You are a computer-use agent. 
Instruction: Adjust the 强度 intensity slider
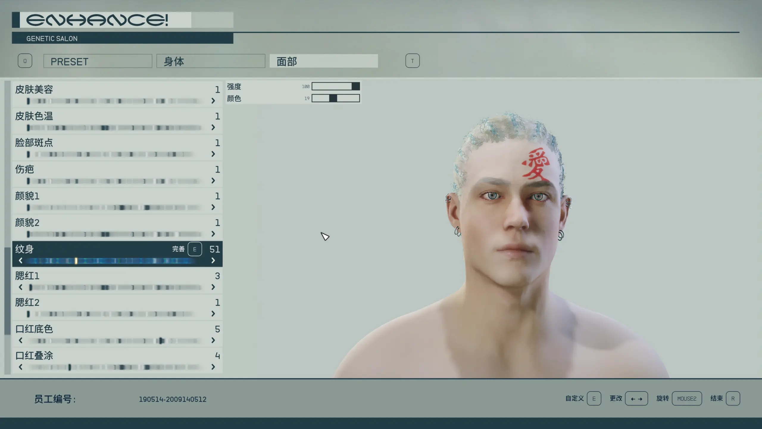(335, 86)
